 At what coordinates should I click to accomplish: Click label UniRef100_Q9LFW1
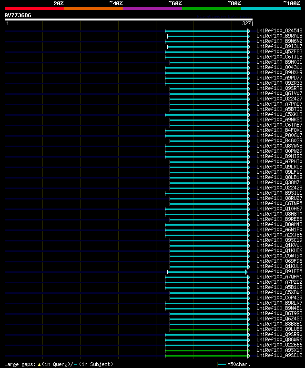point(279,172)
